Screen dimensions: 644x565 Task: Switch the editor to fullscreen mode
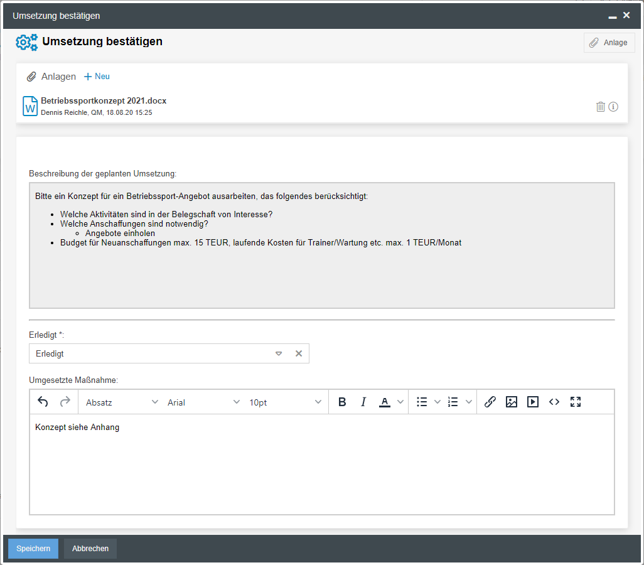[576, 402]
